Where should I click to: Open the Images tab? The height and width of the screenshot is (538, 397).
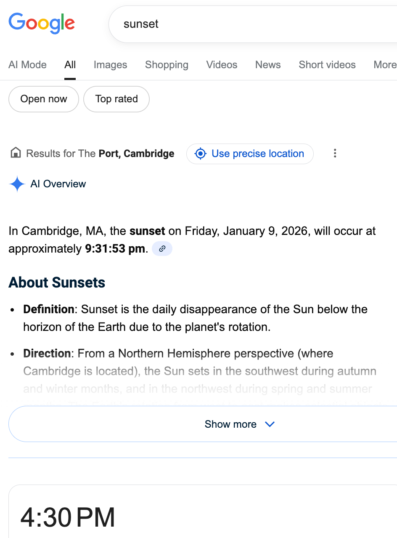pos(110,65)
